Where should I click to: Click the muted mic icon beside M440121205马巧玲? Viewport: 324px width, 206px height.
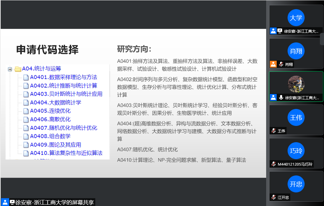[273, 164]
